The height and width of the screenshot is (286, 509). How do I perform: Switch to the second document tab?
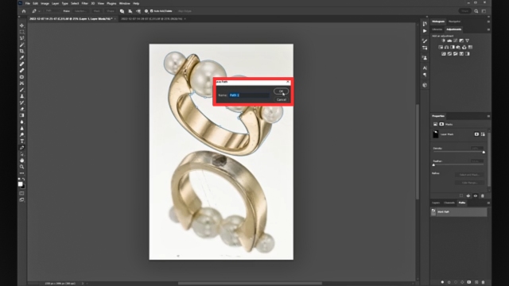[x=152, y=19]
